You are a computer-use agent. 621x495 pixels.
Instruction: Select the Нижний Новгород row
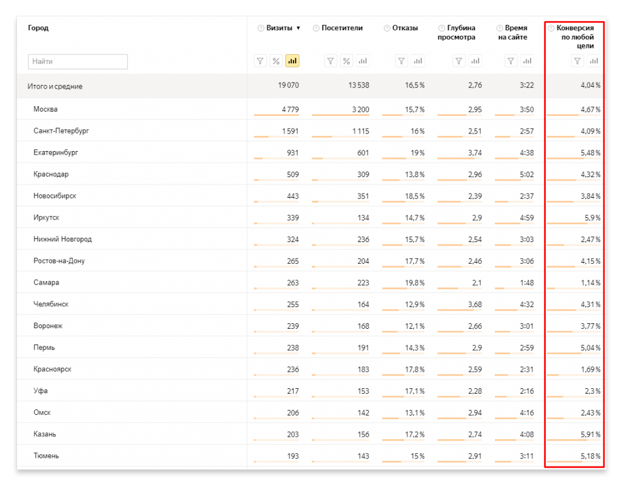coord(311,239)
